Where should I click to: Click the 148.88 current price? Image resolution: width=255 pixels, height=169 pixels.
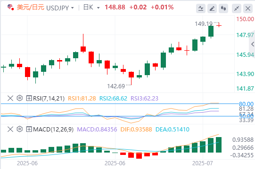[x=115, y=8]
